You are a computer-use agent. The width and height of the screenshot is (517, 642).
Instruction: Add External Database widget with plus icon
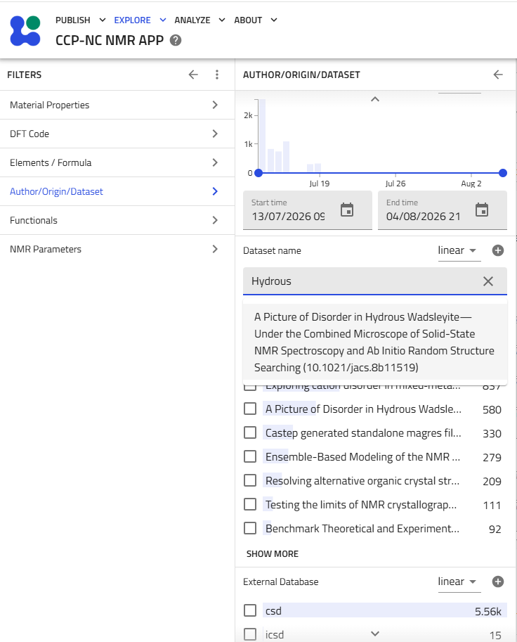[x=498, y=582]
